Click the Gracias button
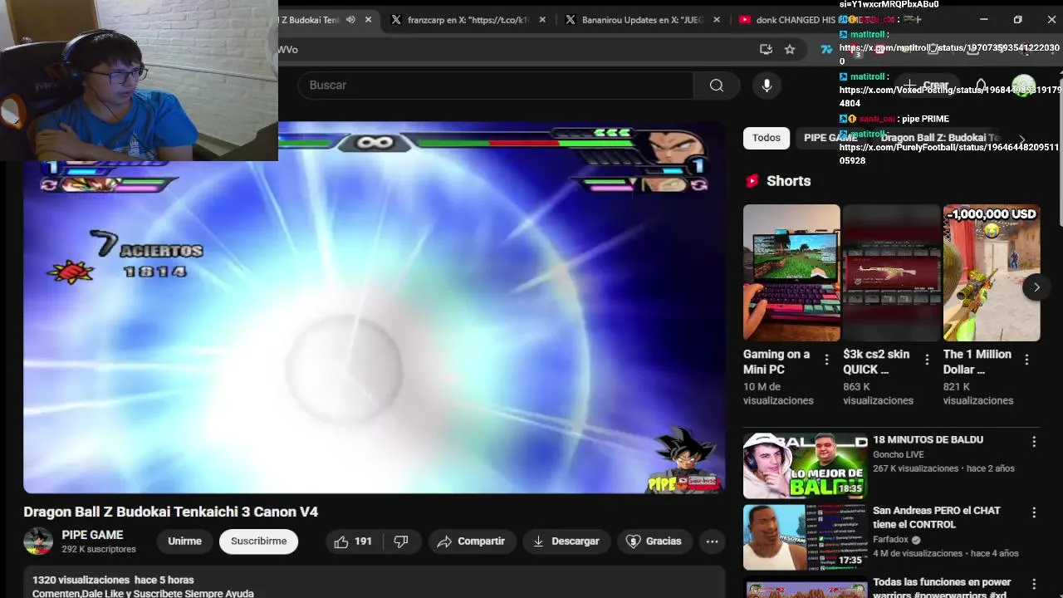 click(x=654, y=542)
